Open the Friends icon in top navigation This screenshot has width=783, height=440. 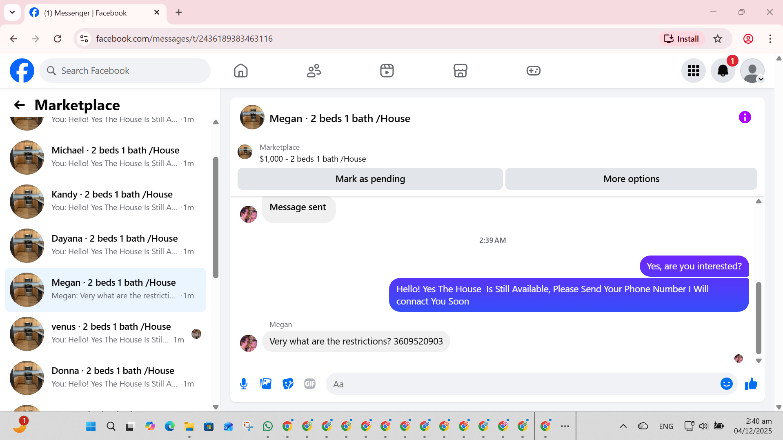click(x=314, y=71)
